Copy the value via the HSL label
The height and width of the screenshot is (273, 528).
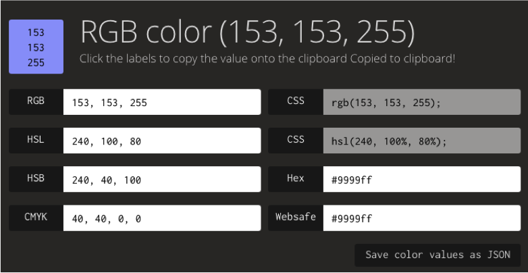click(36, 141)
